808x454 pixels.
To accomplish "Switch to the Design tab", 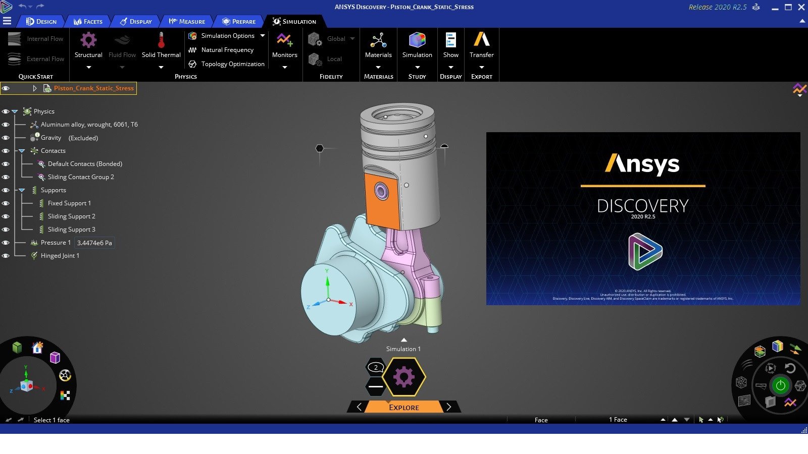I will (x=41, y=22).
